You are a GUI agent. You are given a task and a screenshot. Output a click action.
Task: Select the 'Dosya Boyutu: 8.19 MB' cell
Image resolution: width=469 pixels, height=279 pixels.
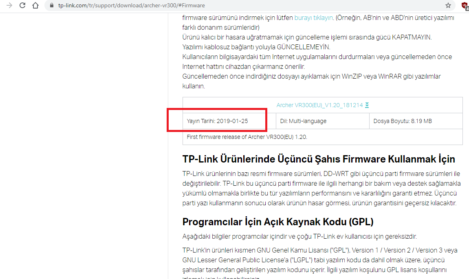(416, 121)
